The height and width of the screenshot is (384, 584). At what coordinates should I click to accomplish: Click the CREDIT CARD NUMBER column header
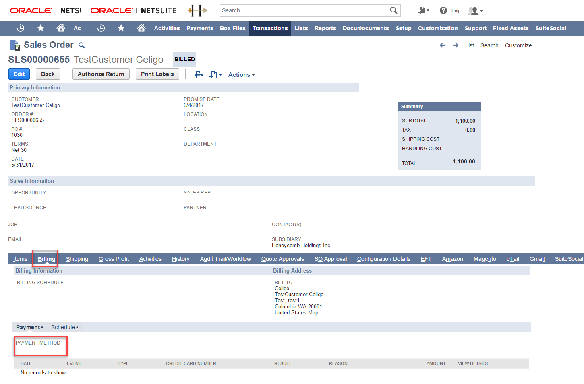tap(191, 363)
